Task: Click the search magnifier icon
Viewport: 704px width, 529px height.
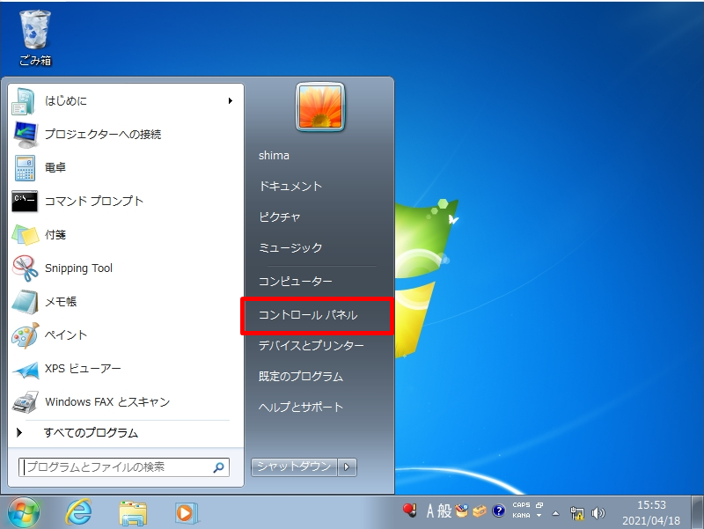Action: click(218, 467)
